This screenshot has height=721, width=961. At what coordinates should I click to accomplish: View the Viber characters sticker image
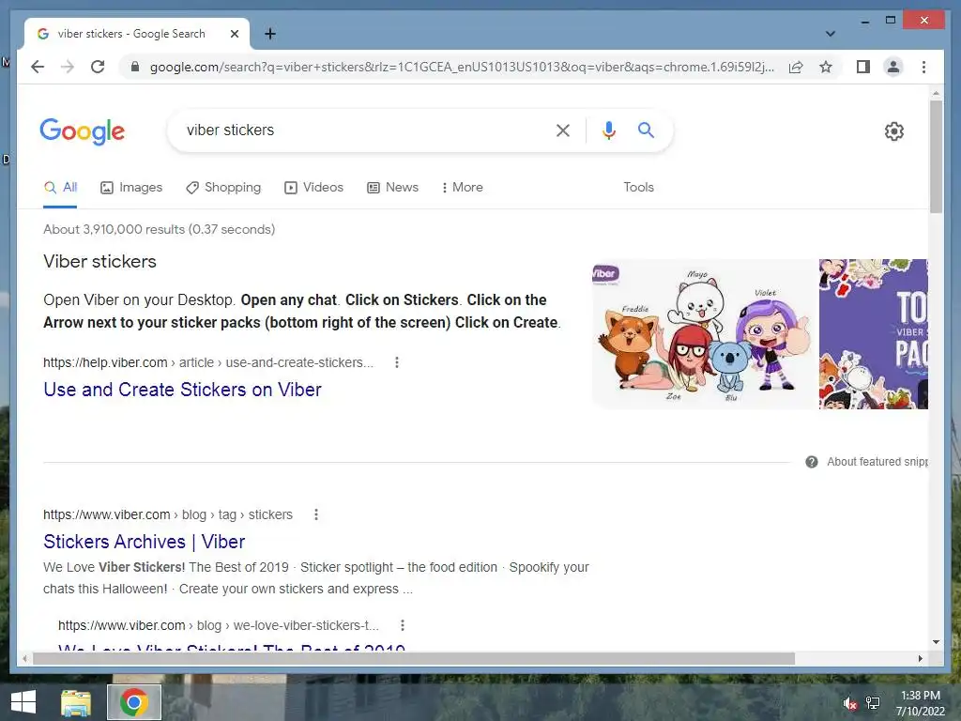[x=705, y=333]
